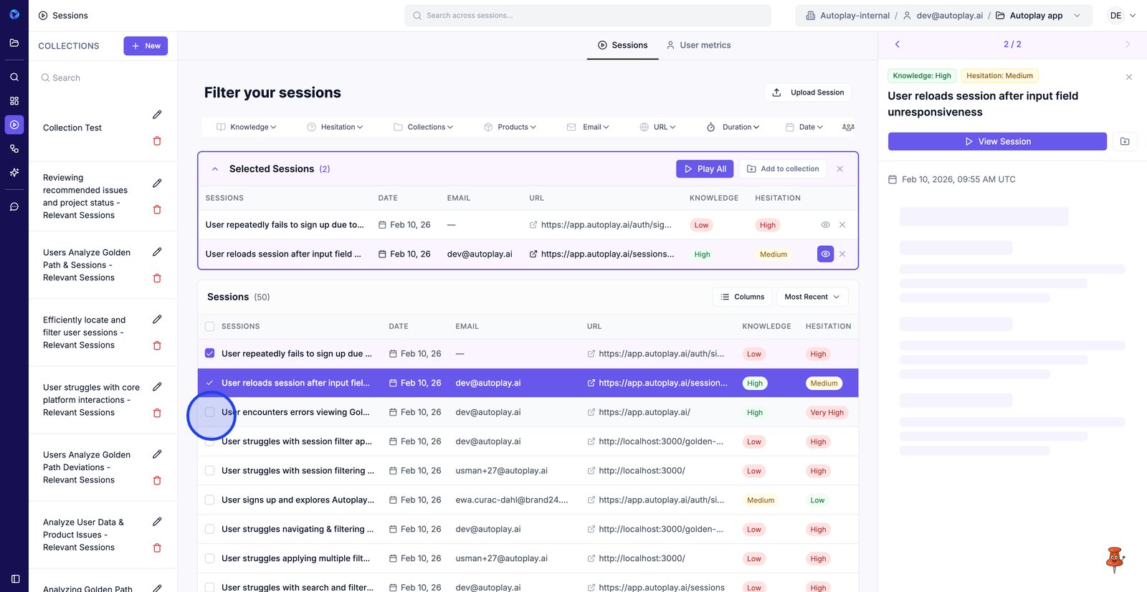Open search icon in left sidebar

(14, 77)
